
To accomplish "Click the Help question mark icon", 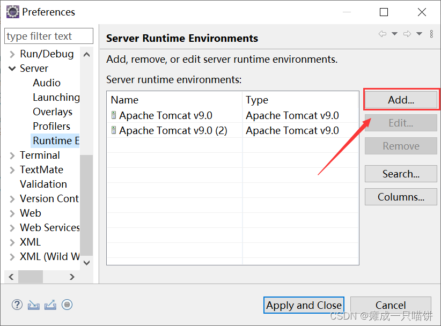I will (17, 305).
